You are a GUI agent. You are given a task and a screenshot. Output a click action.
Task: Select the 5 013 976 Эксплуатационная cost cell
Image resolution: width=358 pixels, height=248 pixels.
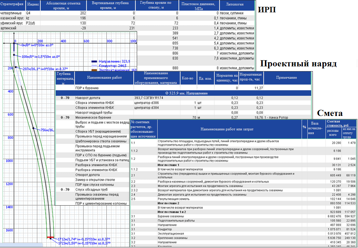(333, 234)
